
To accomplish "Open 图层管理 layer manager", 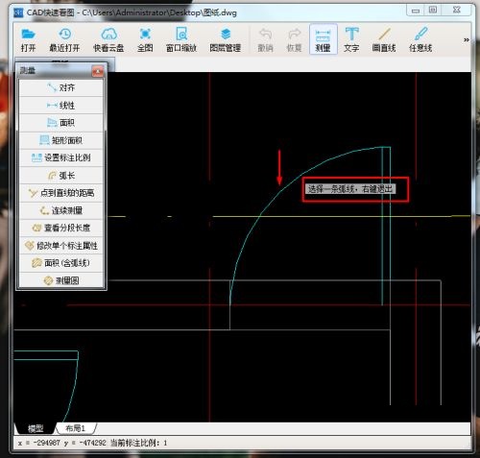I will click(x=226, y=40).
